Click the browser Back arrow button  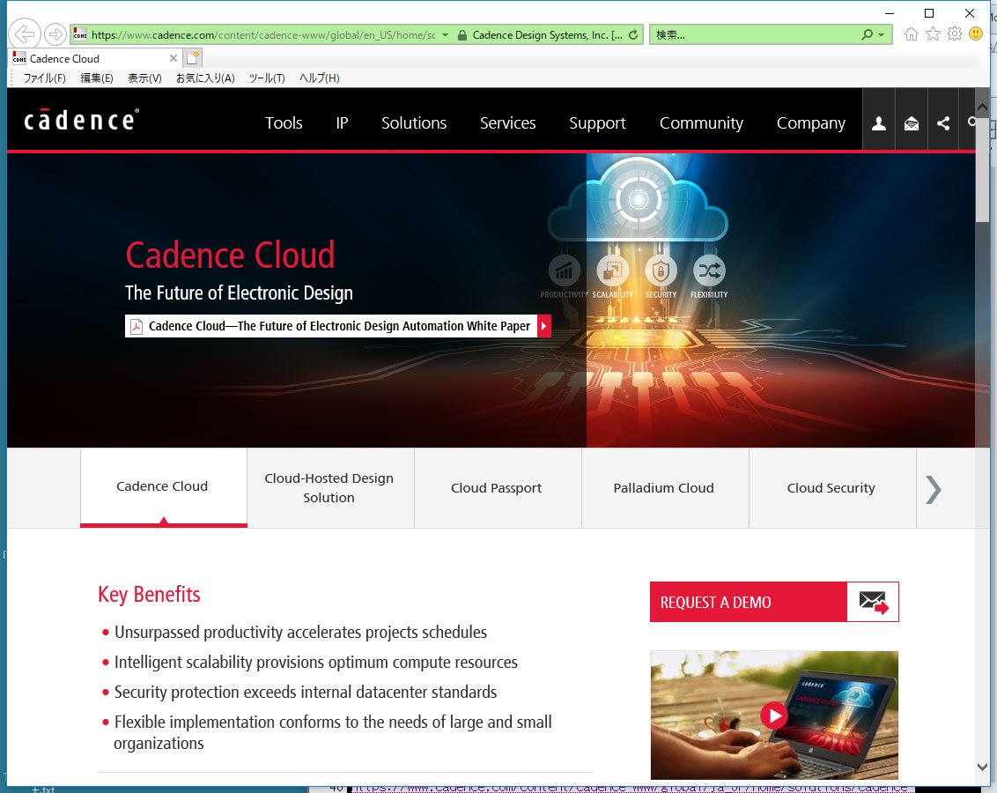click(x=25, y=33)
